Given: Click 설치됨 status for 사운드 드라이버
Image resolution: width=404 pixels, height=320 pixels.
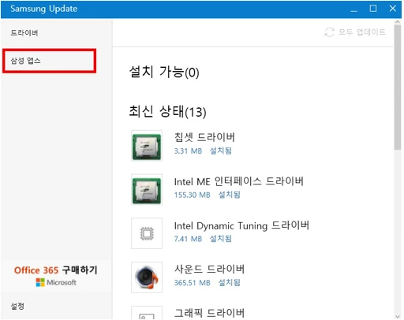Looking at the screenshot, I should (230, 283).
